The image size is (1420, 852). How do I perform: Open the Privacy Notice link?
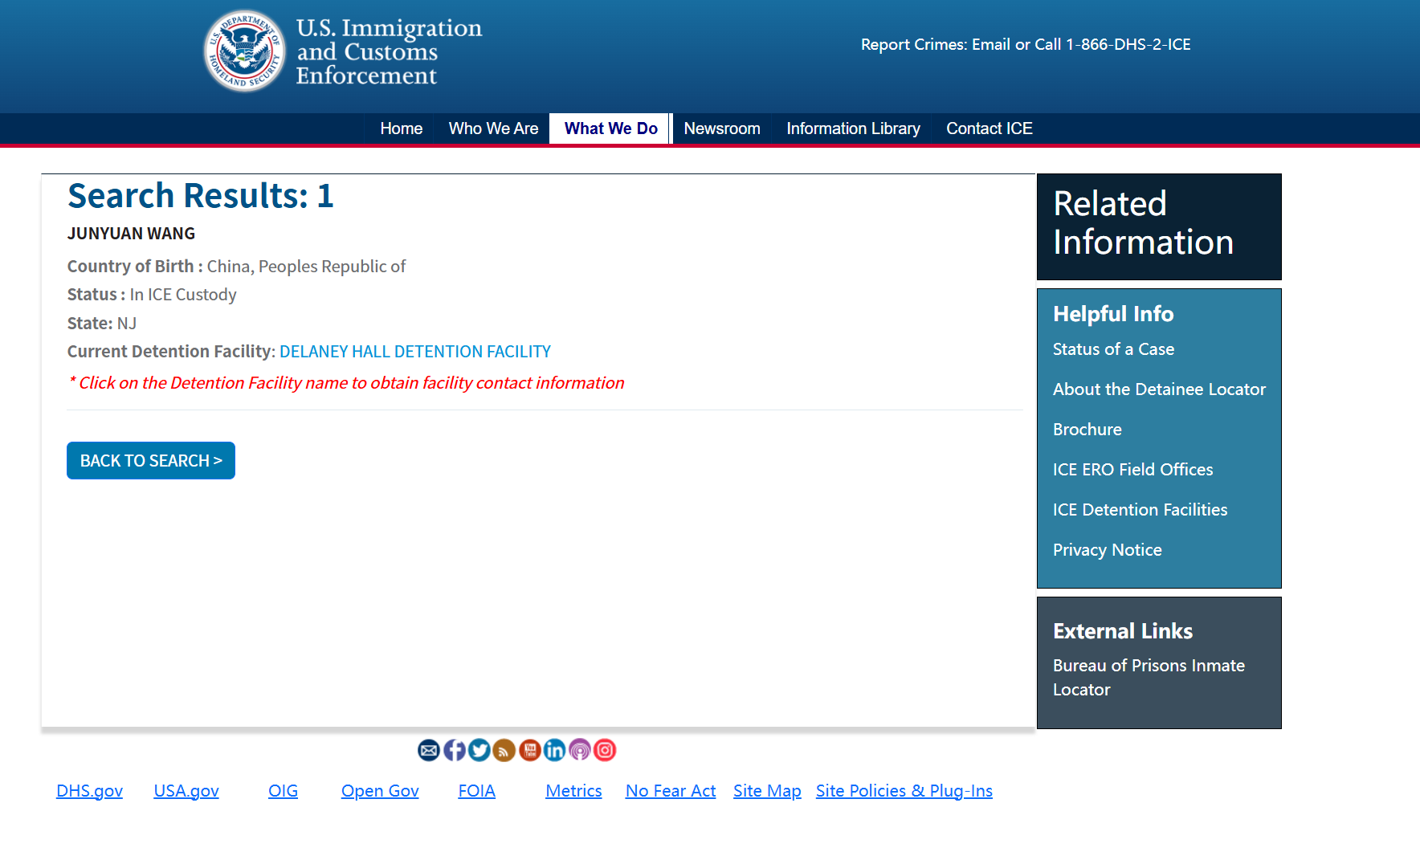(1107, 550)
